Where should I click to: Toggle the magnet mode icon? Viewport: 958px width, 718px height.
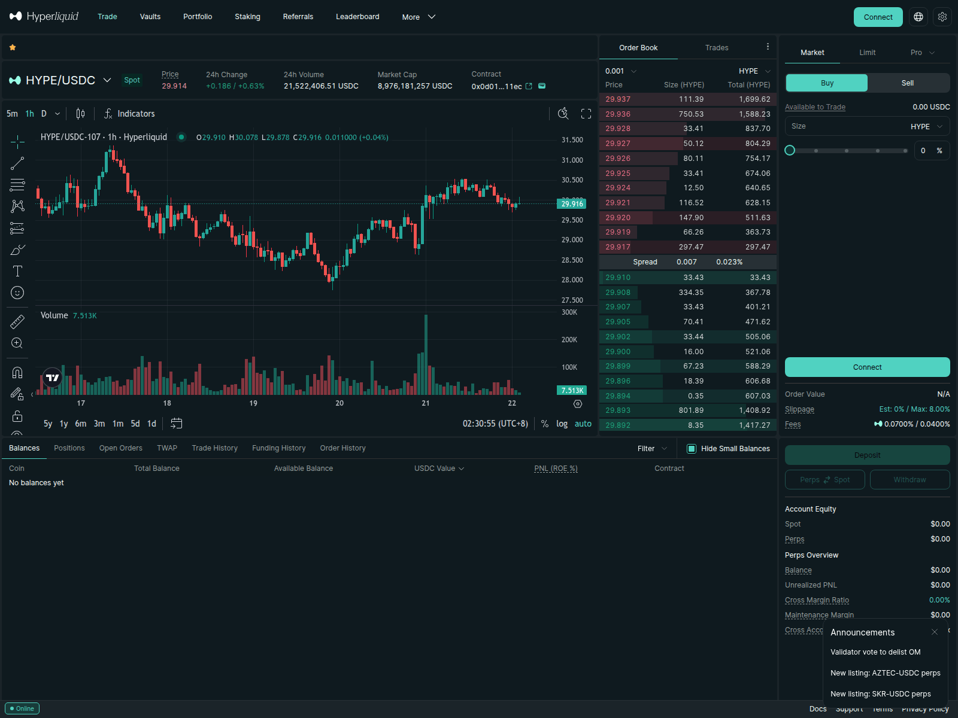click(17, 373)
